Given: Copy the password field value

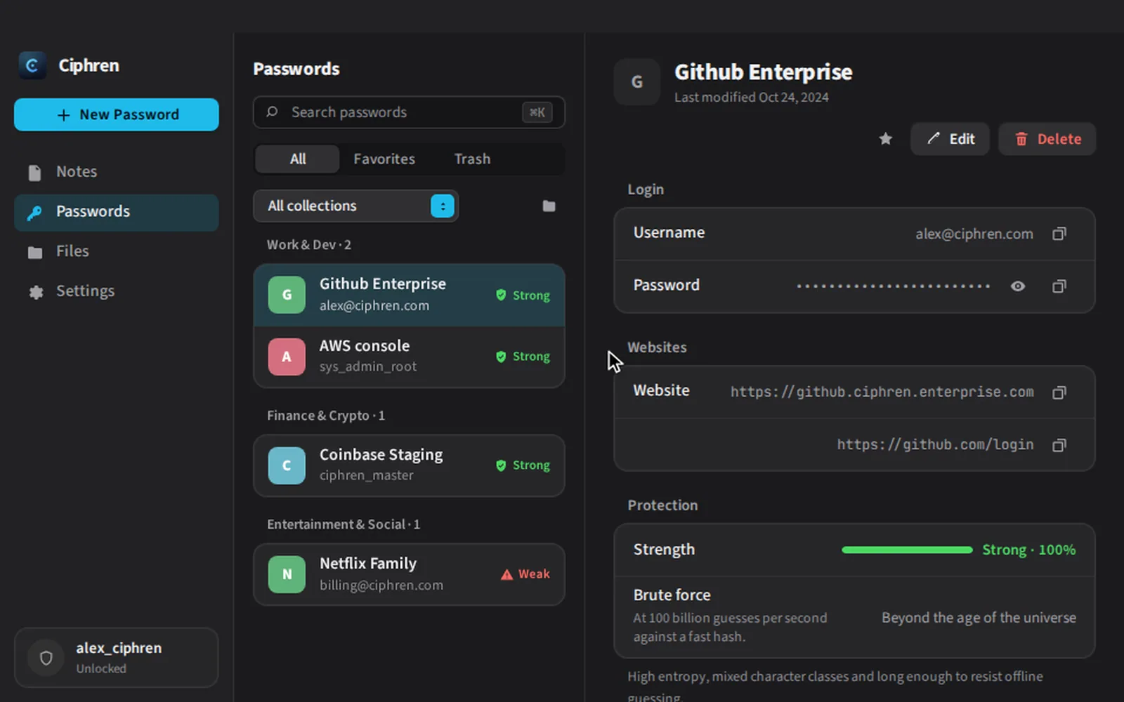Looking at the screenshot, I should tap(1059, 286).
